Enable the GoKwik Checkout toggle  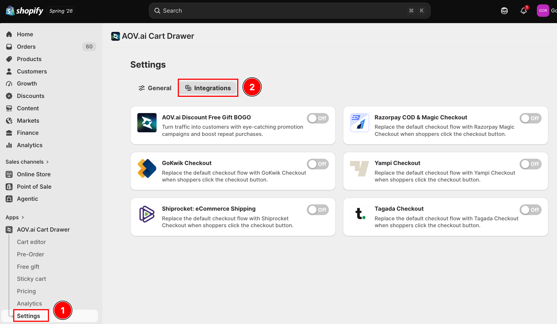318,164
